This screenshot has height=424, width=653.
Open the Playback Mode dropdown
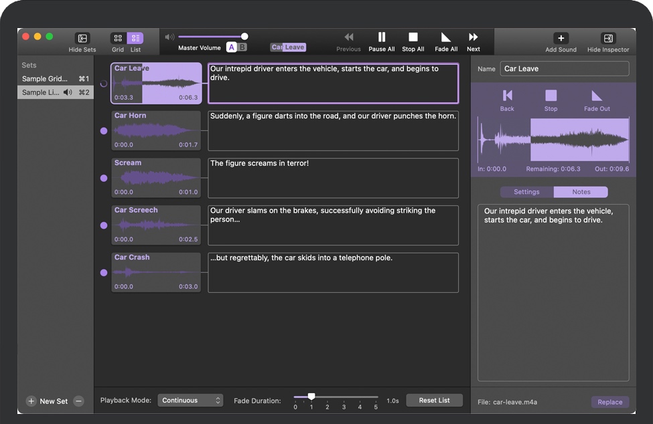(x=190, y=401)
